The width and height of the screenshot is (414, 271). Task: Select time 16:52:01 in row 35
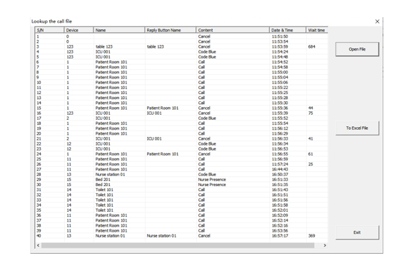coord(280,210)
